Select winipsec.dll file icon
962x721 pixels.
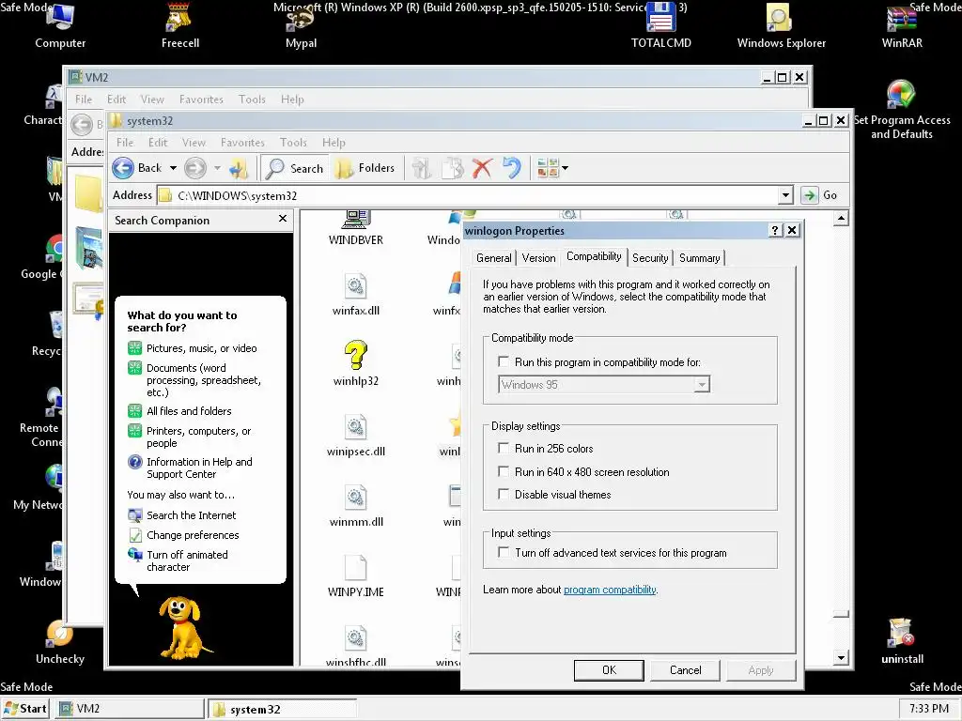(x=356, y=436)
